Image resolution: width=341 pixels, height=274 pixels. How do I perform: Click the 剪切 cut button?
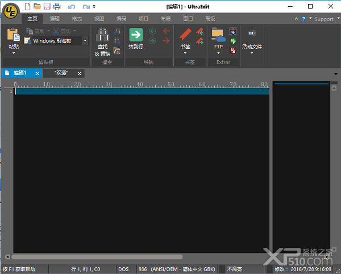(x=62, y=31)
